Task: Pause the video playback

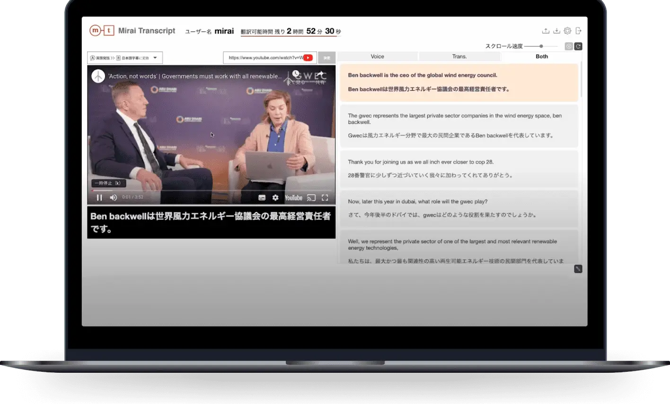Action: point(99,198)
